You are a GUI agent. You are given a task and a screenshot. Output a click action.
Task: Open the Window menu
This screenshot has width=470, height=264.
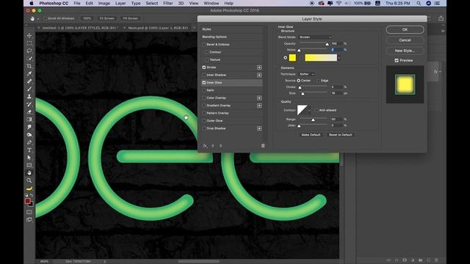[x=211, y=3]
